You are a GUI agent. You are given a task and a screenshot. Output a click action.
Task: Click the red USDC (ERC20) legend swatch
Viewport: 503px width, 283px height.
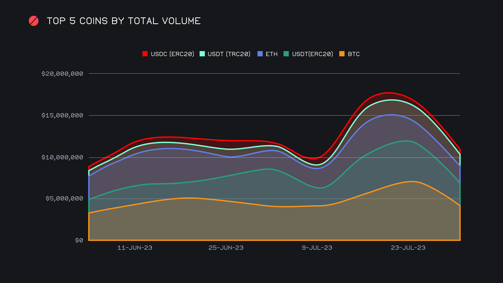[145, 54]
